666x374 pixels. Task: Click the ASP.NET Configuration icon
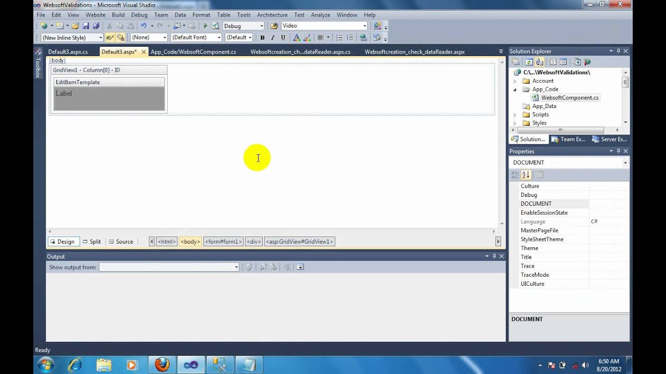(587, 62)
